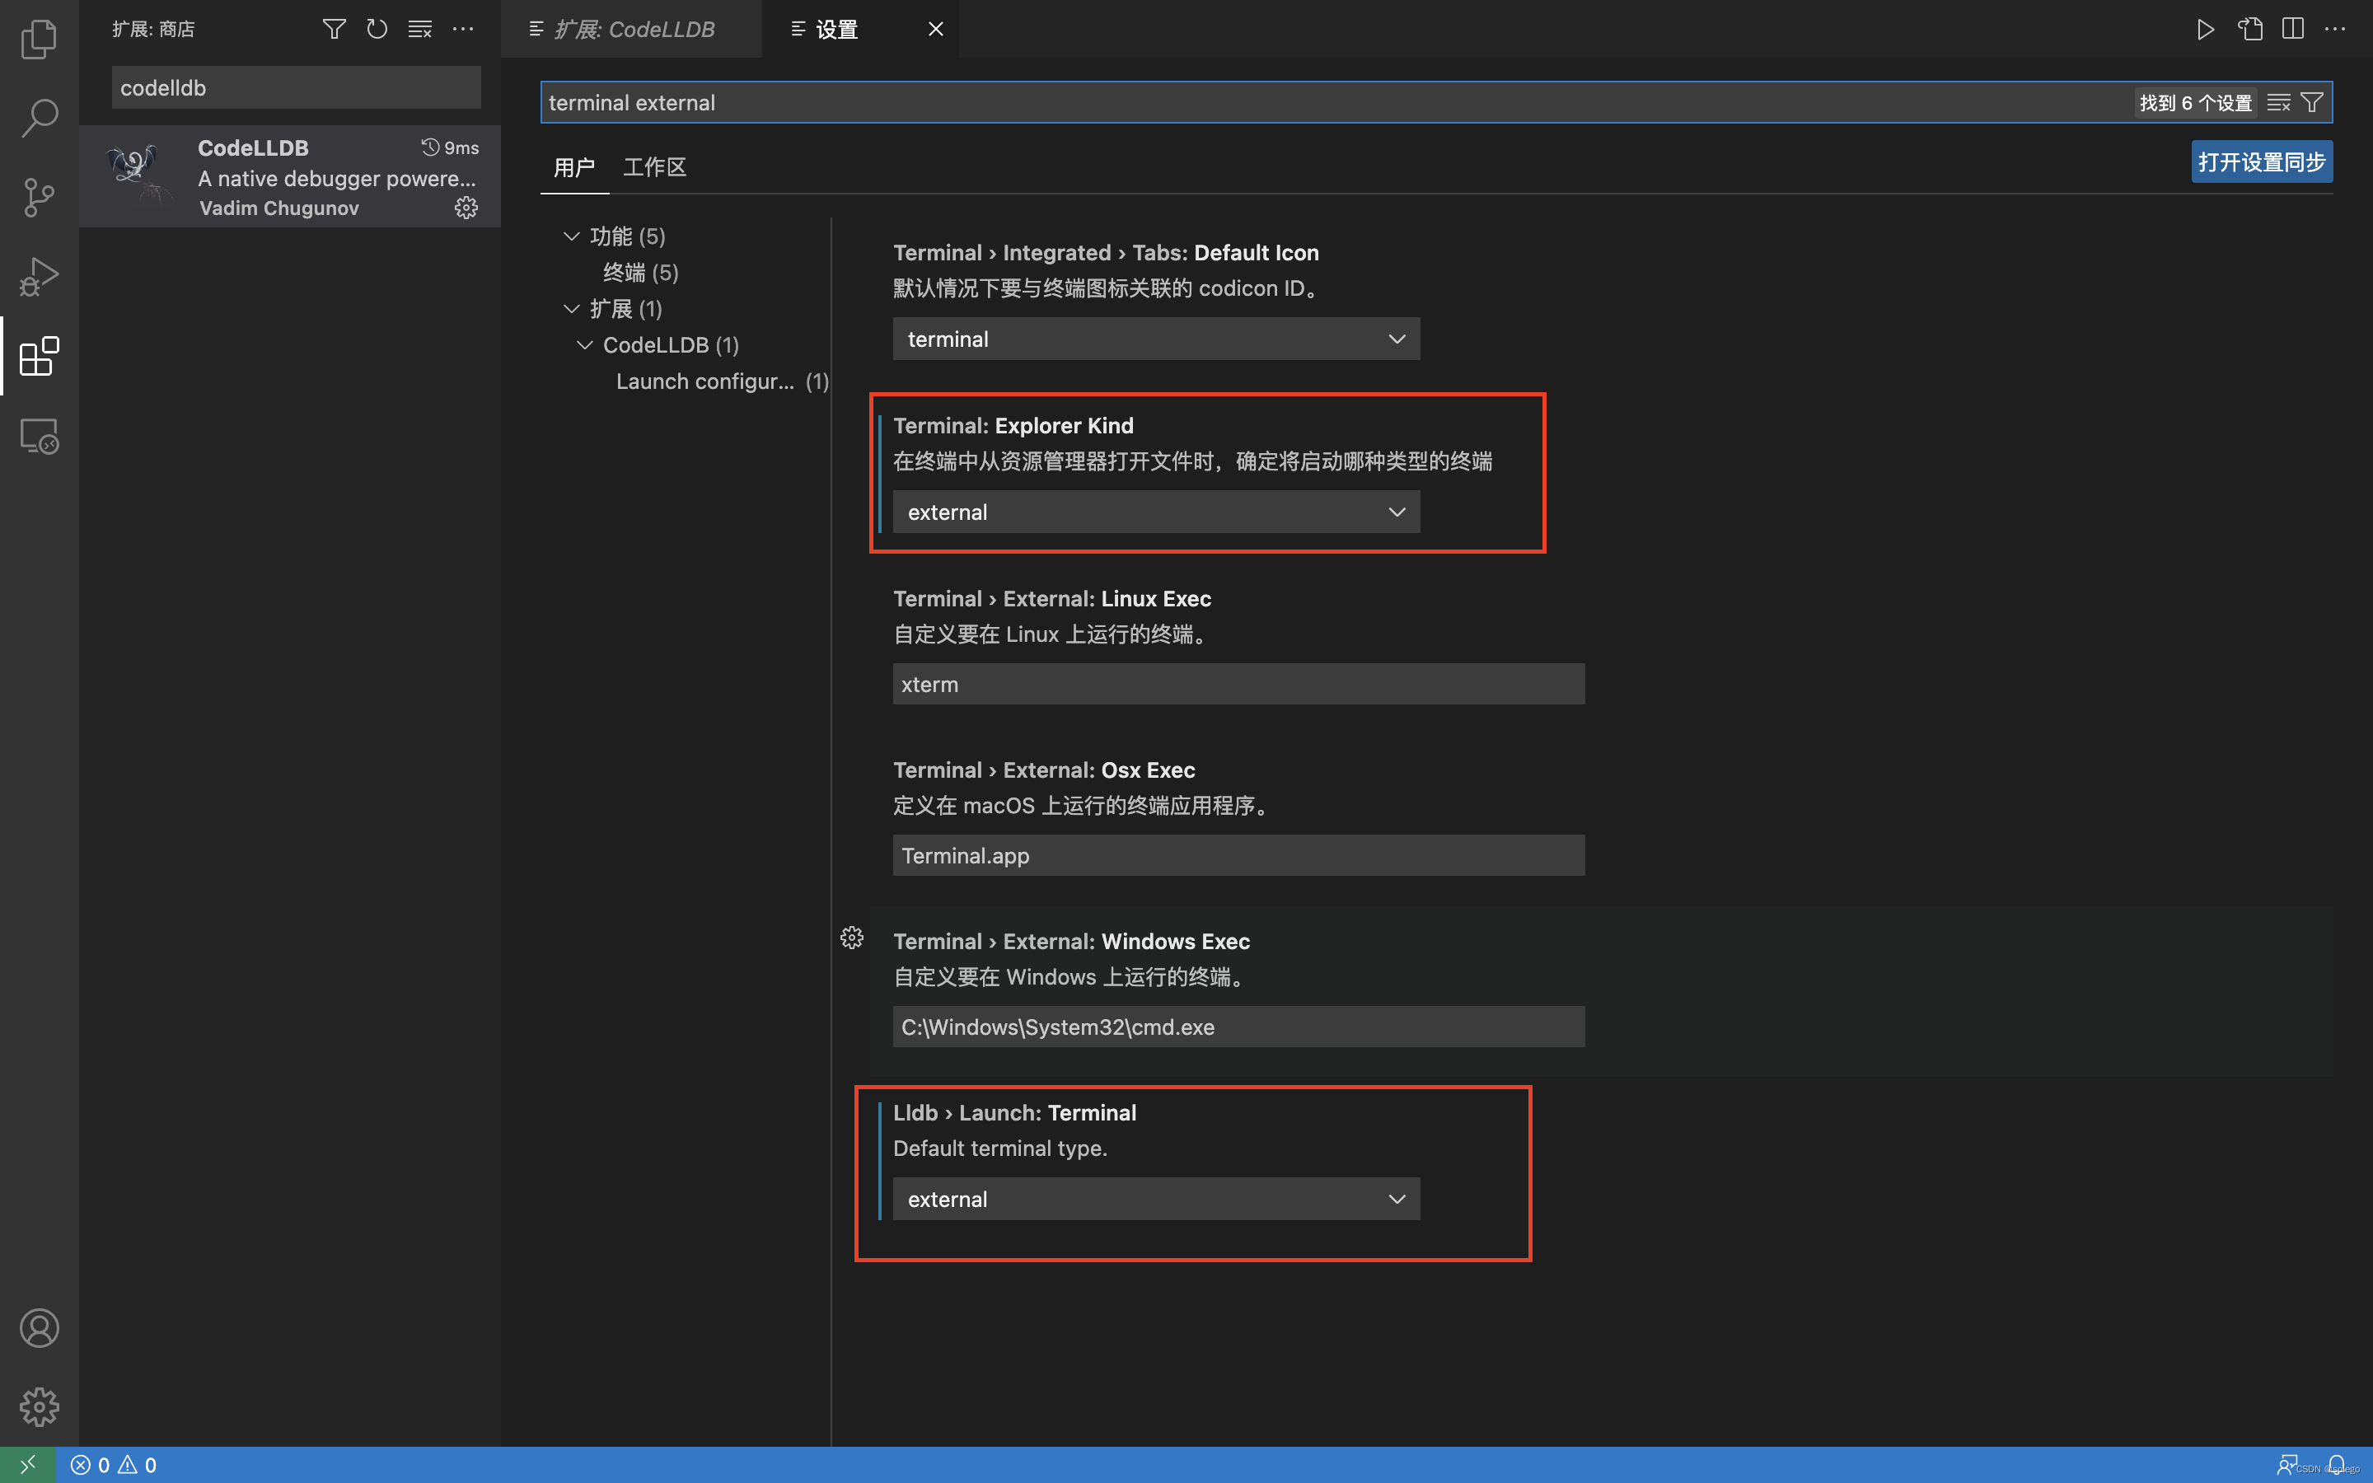Open the Accounts menu icon
2373x1483 pixels.
point(40,1328)
